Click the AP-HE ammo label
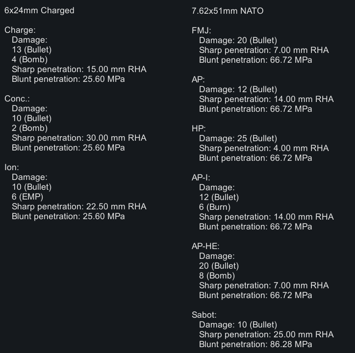This screenshot has width=355, height=353. [205, 246]
